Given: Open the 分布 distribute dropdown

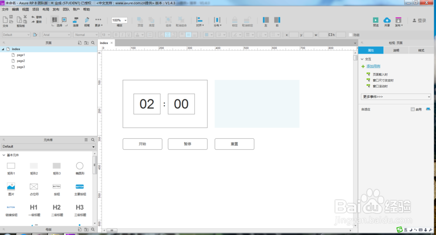Looking at the screenshot, I should tap(217, 22).
